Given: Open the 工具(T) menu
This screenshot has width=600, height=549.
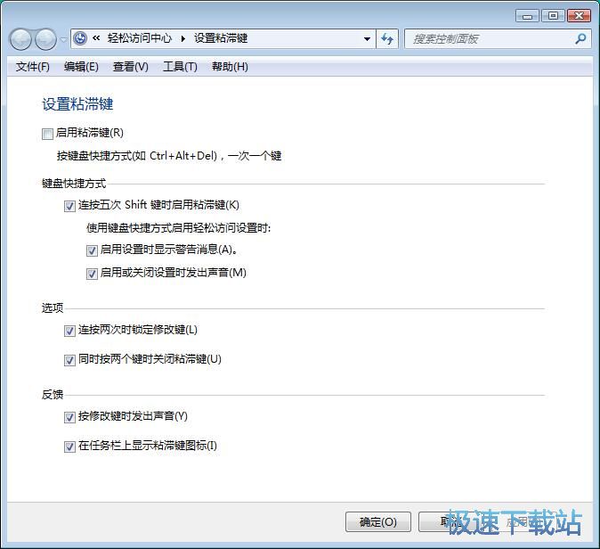Looking at the screenshot, I should click(180, 67).
